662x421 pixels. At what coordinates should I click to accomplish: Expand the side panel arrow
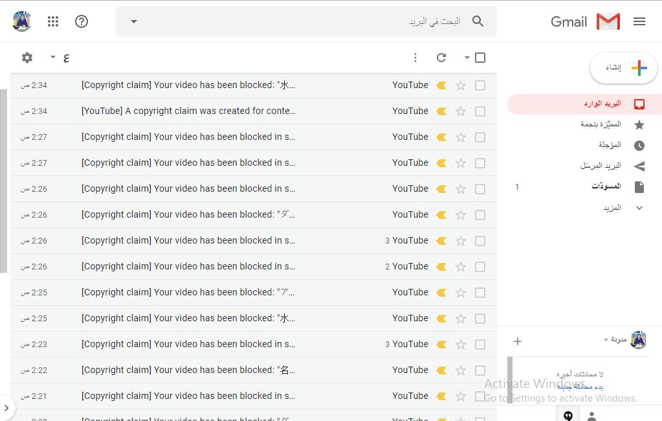click(x=6, y=408)
